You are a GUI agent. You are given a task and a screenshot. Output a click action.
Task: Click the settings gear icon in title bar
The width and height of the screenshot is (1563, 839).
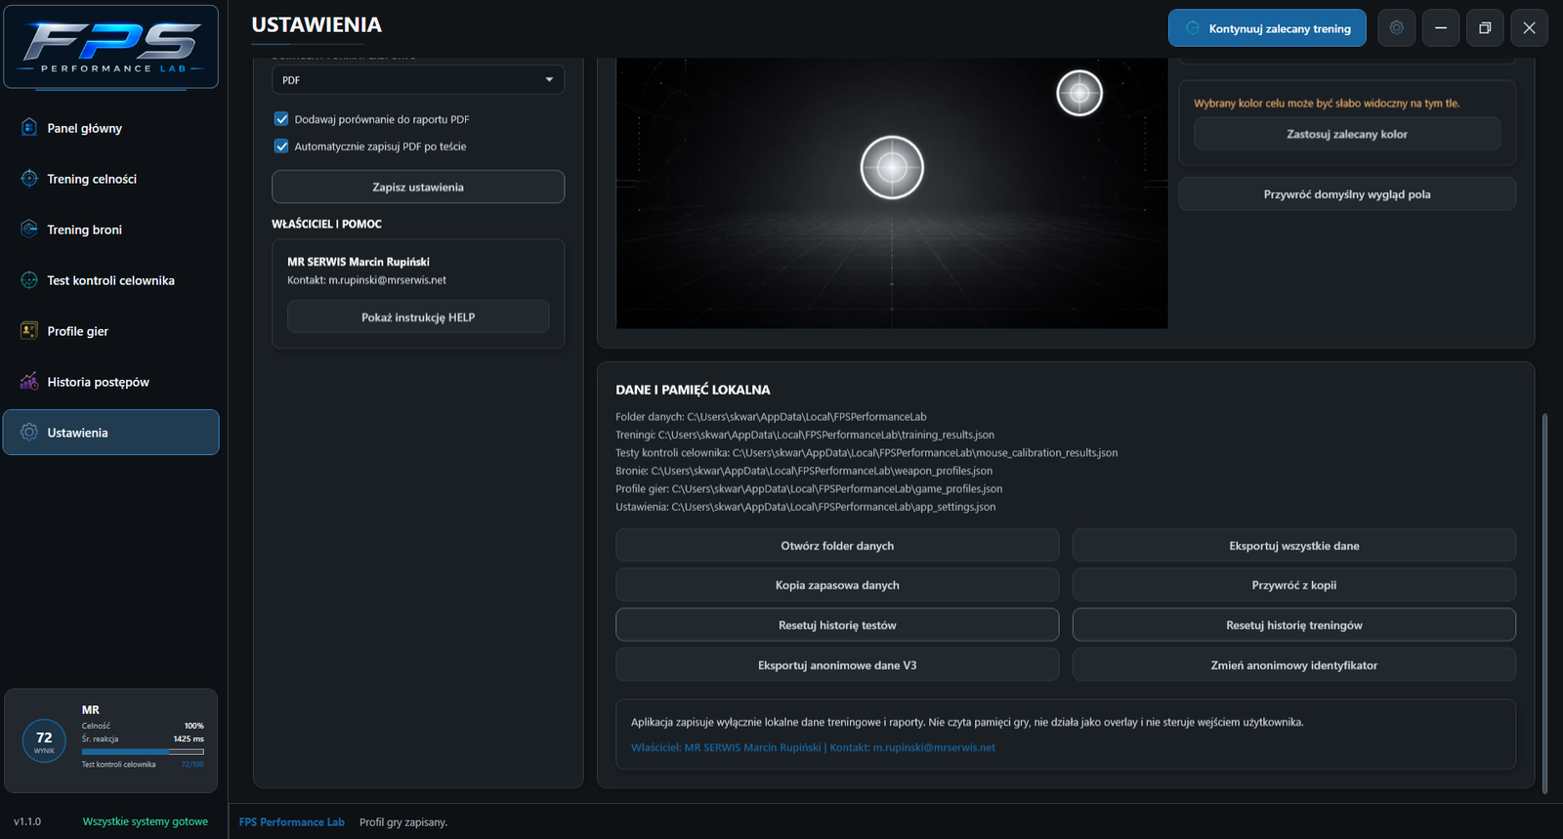pyautogui.click(x=1396, y=27)
